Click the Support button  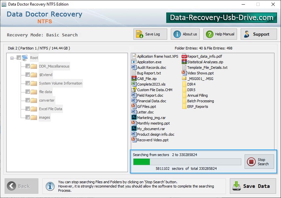(x=259, y=34)
